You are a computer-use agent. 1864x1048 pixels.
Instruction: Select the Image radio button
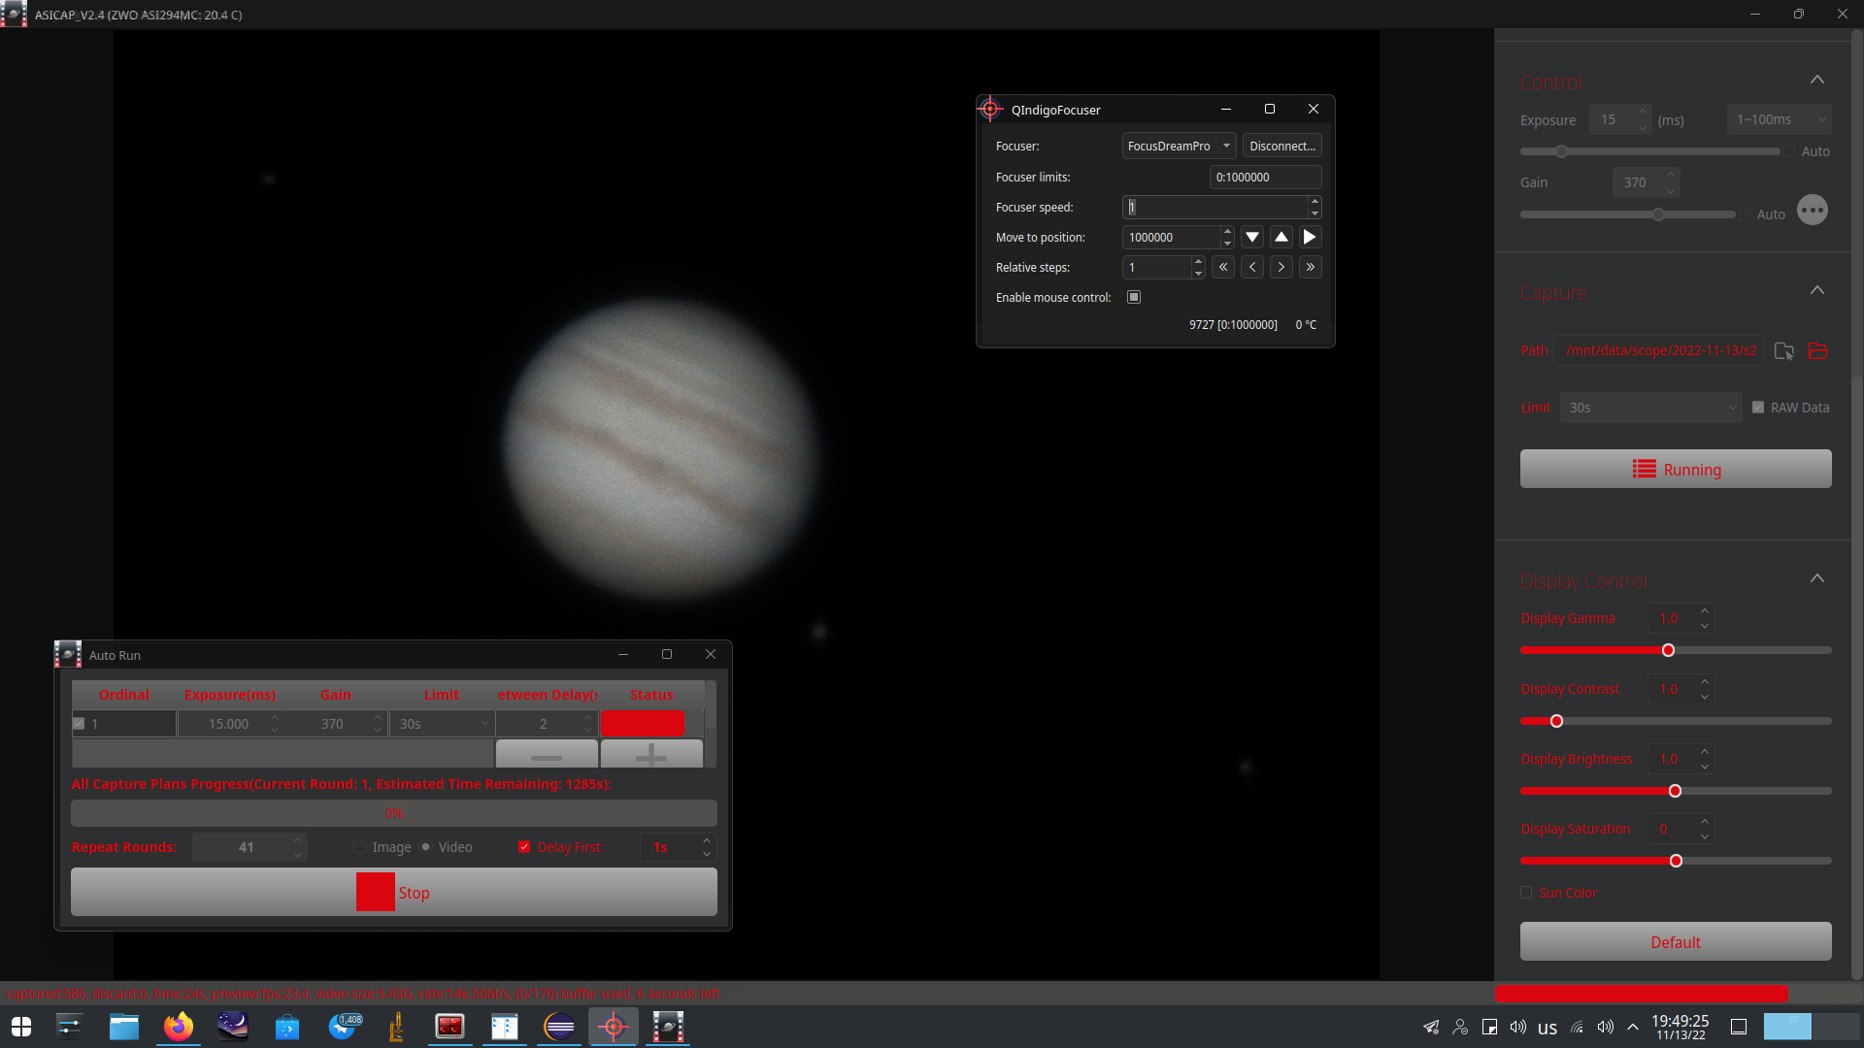tap(360, 847)
